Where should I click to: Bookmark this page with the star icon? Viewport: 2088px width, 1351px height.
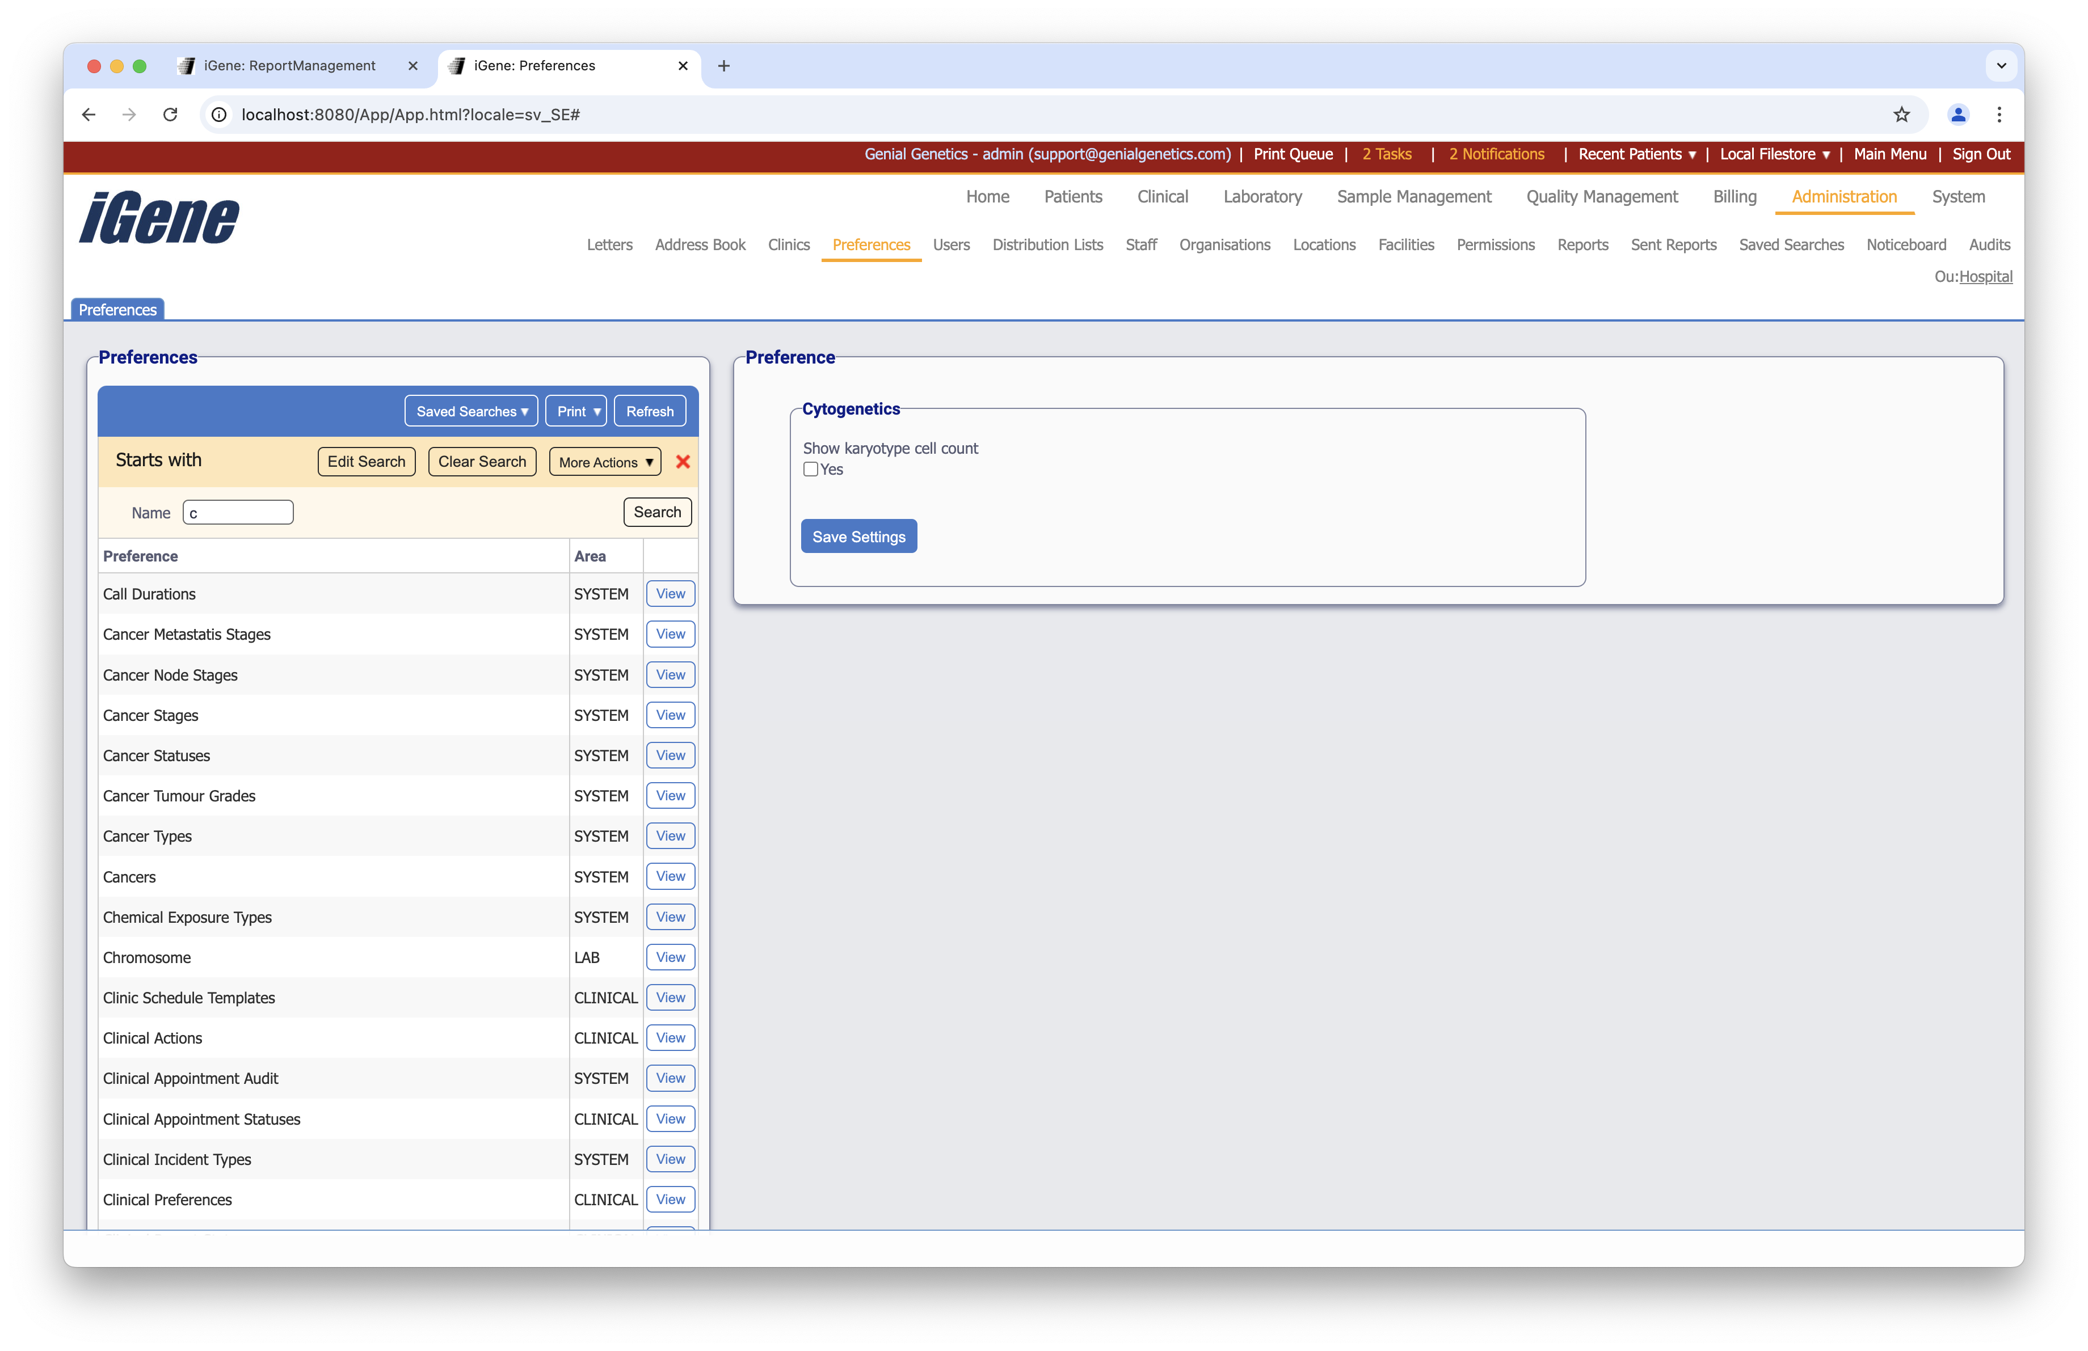coord(1901,115)
